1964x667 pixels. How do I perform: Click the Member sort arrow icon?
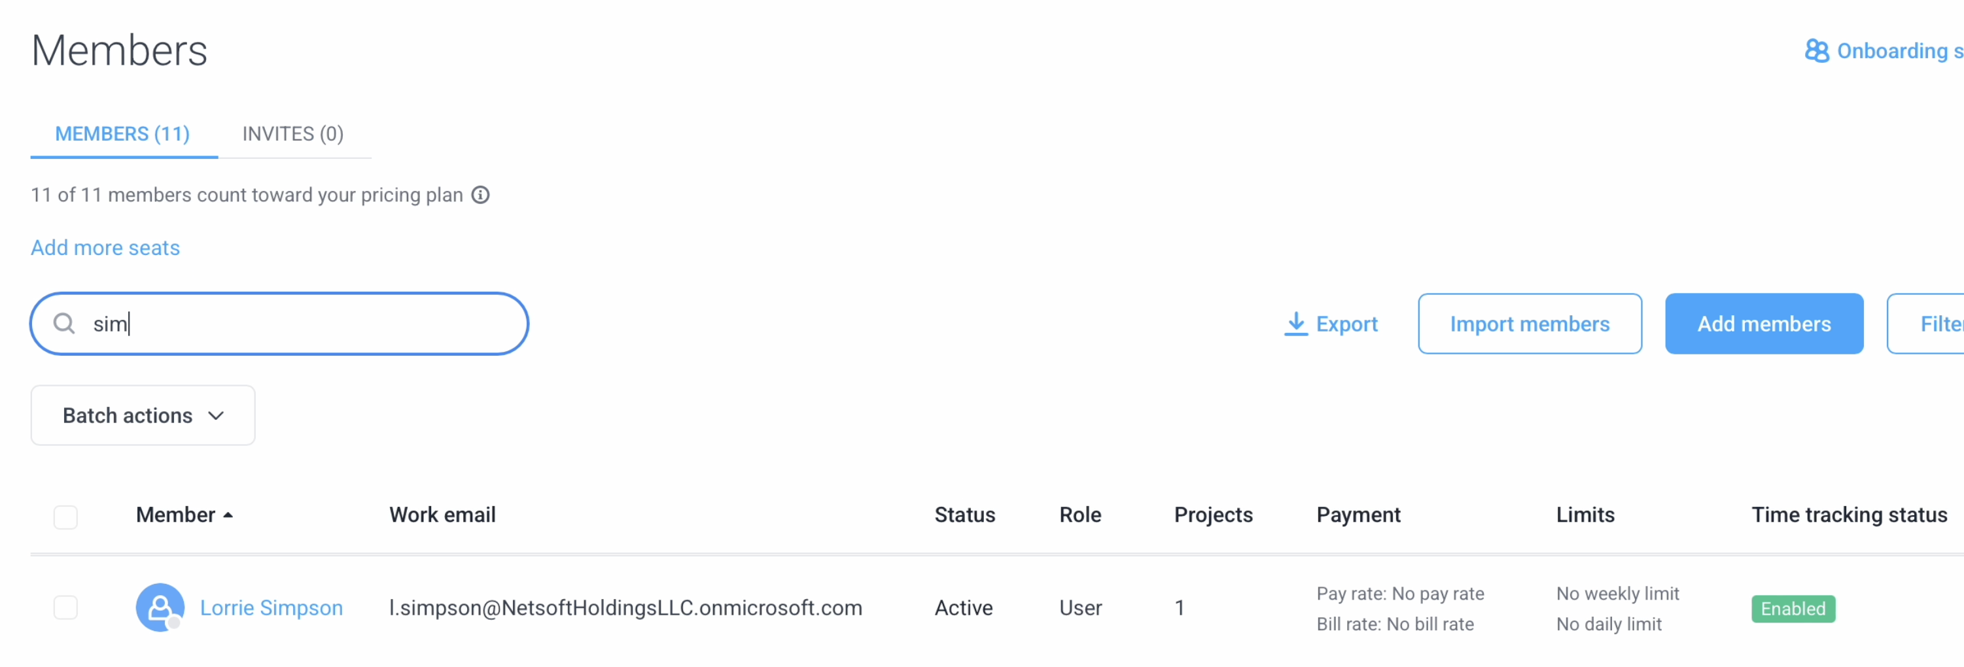click(x=228, y=516)
